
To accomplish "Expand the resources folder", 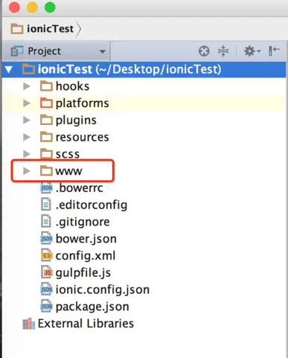I will (x=27, y=137).
